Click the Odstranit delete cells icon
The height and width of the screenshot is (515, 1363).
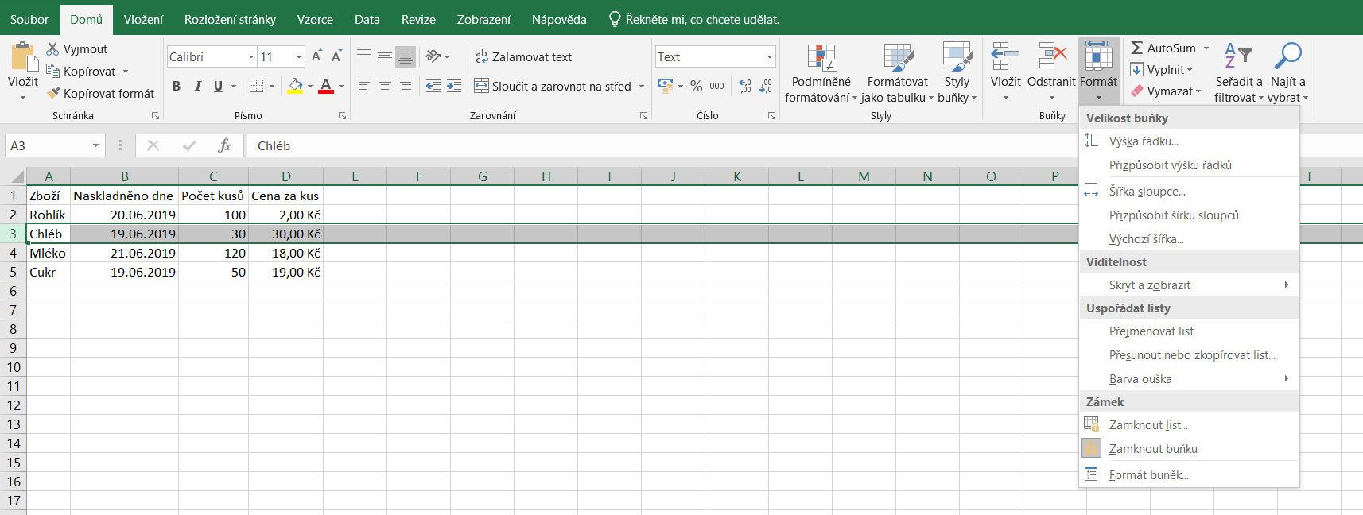1051,57
